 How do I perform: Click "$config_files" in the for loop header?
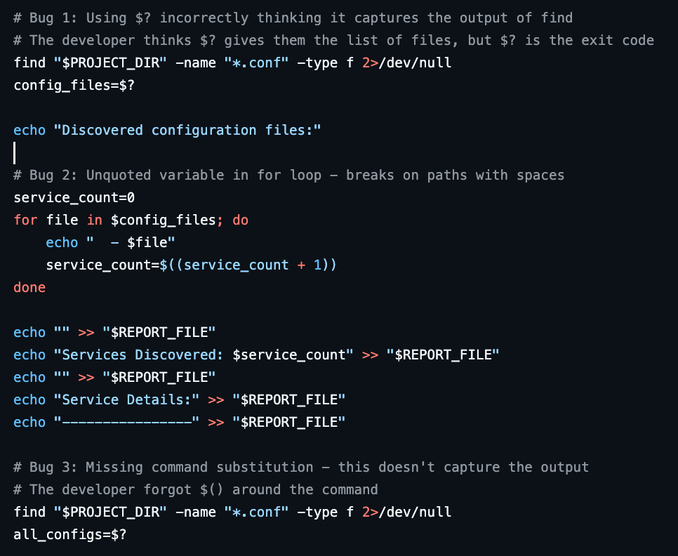[163, 220]
